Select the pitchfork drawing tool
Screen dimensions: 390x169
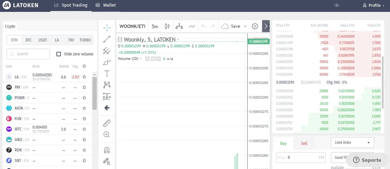[x=107, y=51]
